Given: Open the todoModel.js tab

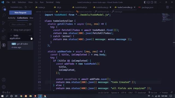Looking at the screenshot, I should 81,7.
